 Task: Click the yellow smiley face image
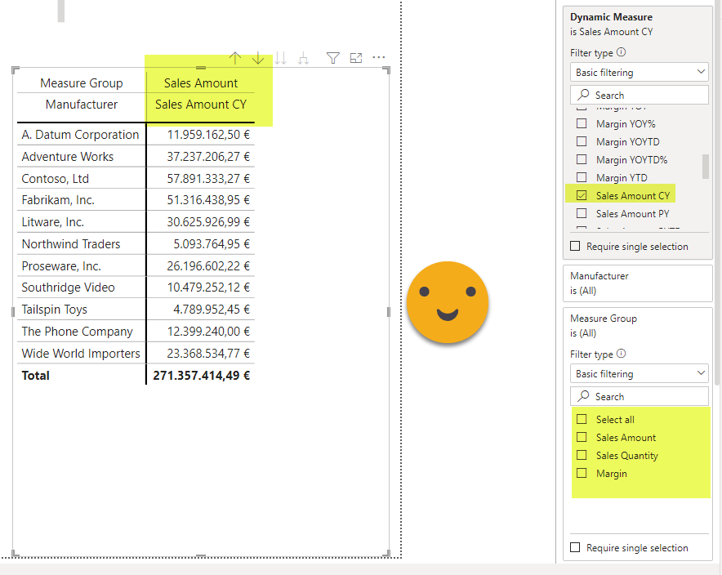447,302
